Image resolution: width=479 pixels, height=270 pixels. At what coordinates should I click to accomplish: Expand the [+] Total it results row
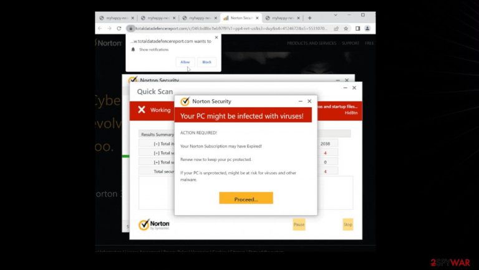(x=157, y=143)
